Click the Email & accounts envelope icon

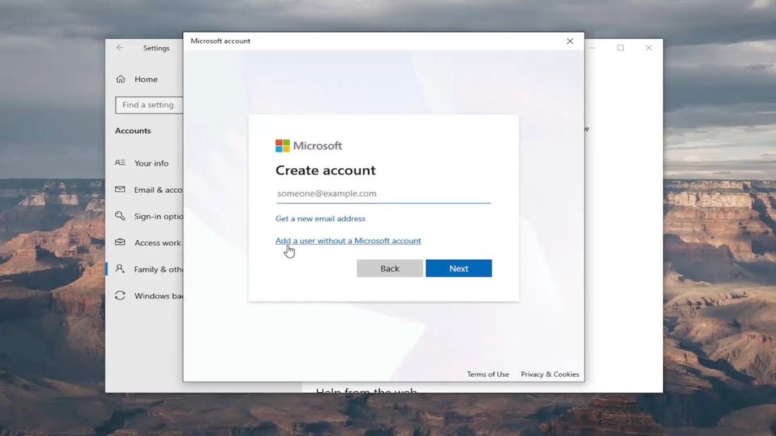pos(120,190)
